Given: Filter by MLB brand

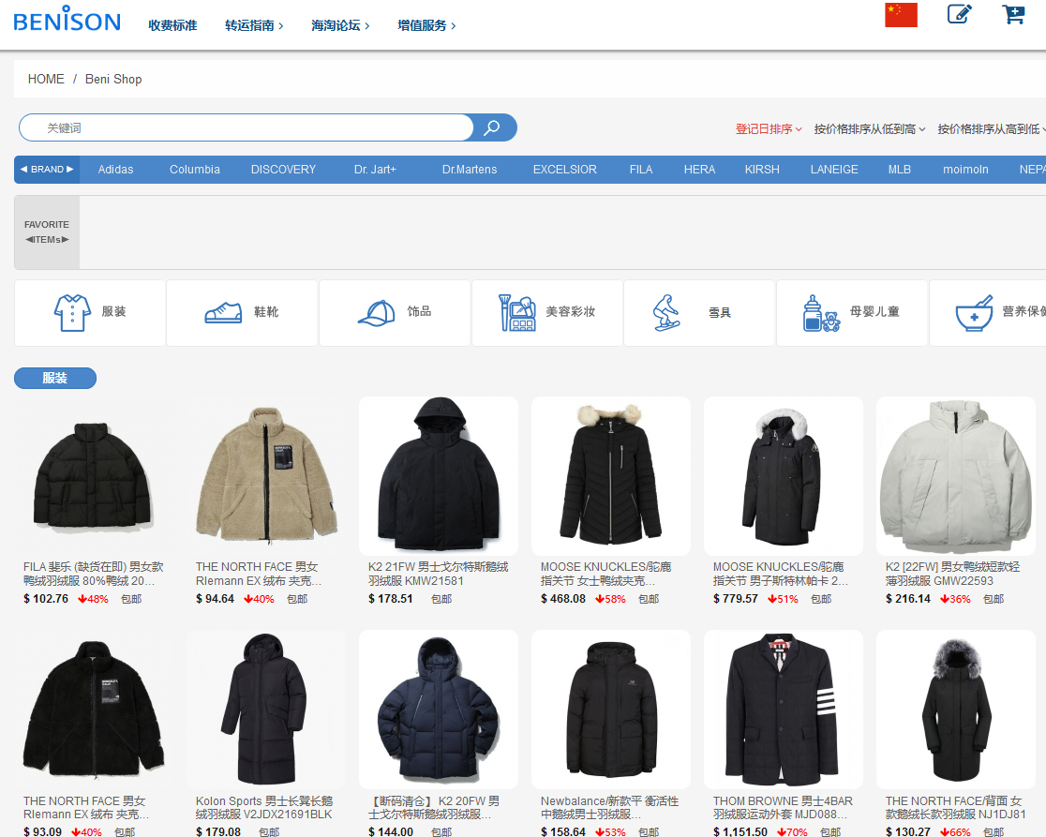Looking at the screenshot, I should point(899,170).
